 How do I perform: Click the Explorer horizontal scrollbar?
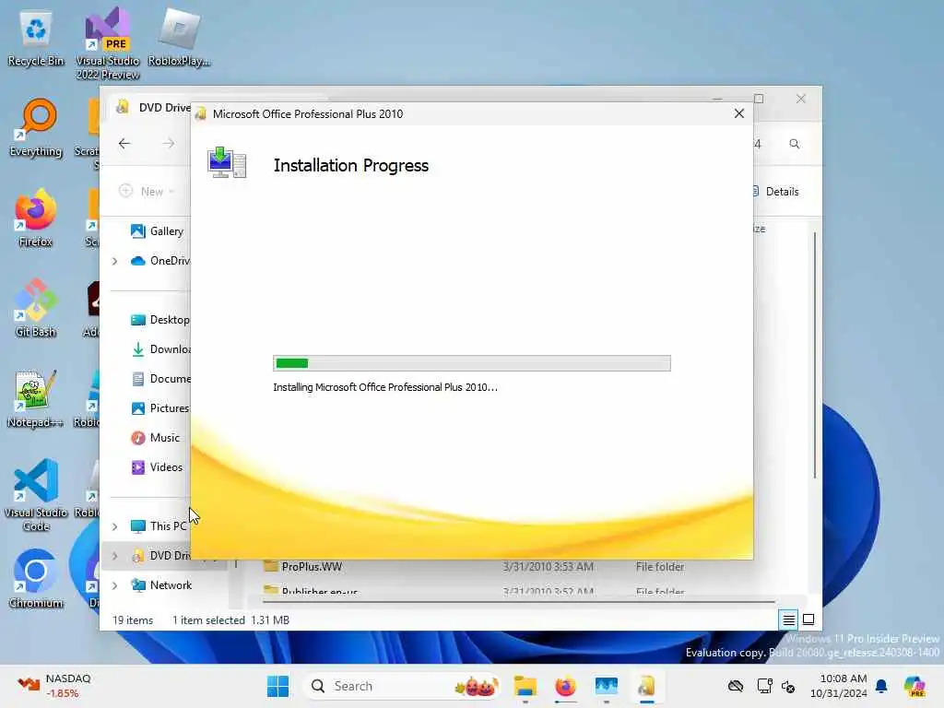pos(518,601)
